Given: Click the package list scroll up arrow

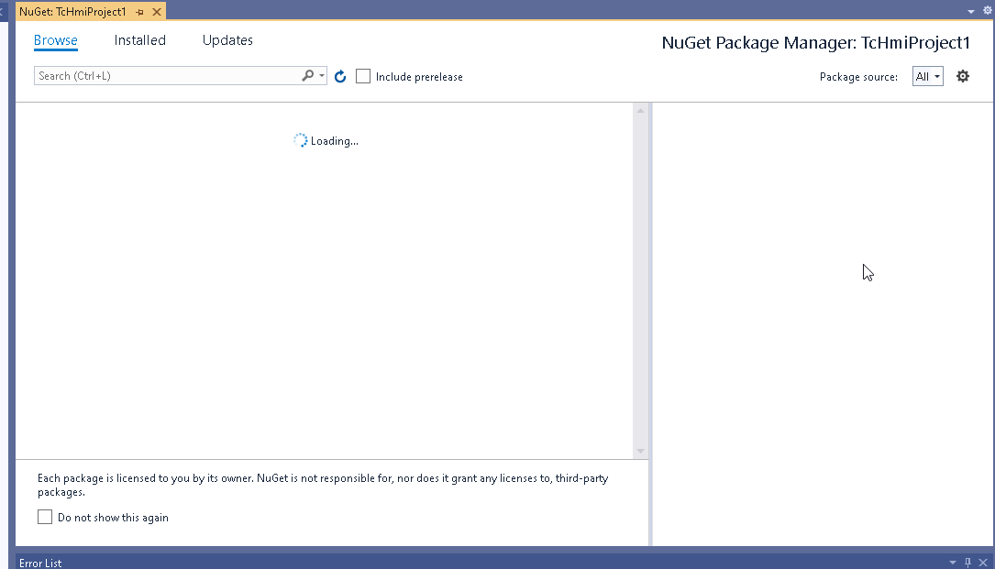Looking at the screenshot, I should click(640, 110).
